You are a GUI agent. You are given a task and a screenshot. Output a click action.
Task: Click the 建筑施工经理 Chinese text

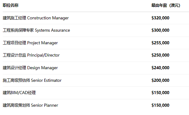(x=14, y=18)
